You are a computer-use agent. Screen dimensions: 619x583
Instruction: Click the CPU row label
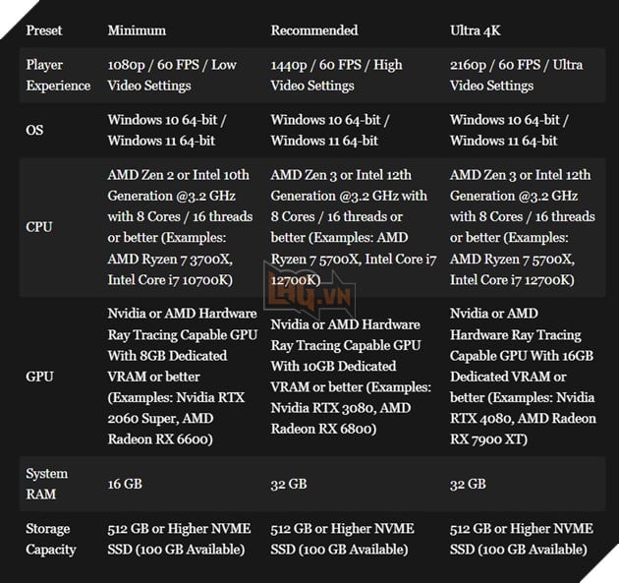click(39, 227)
